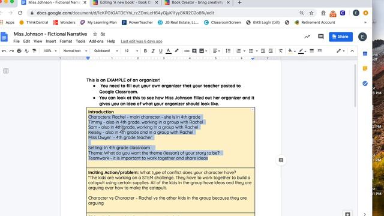Open the text color picker
384x216 pixels.
169,51
